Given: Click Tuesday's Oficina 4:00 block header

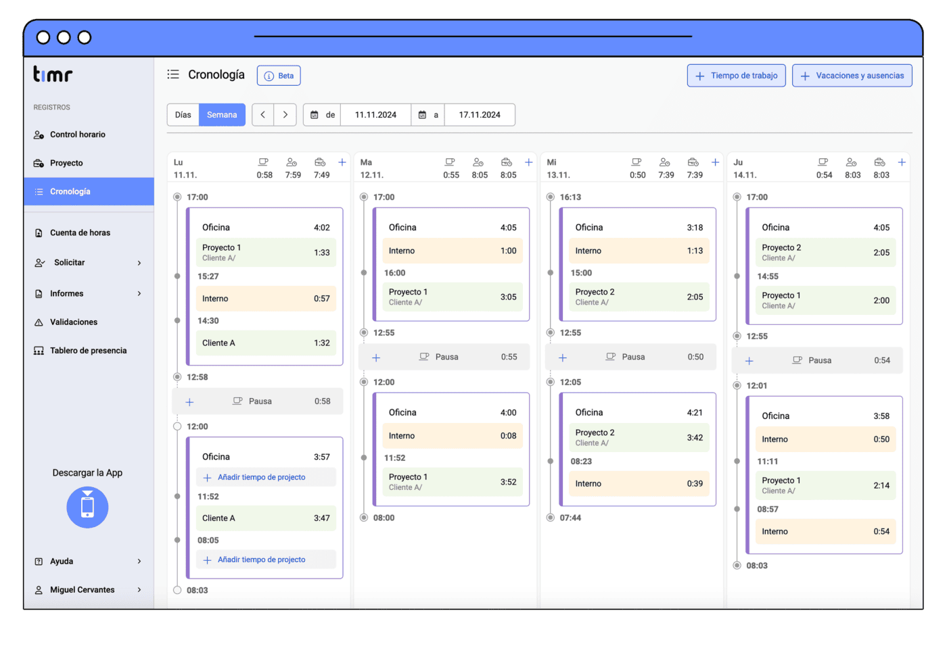Looking at the screenshot, I should pos(453,413).
